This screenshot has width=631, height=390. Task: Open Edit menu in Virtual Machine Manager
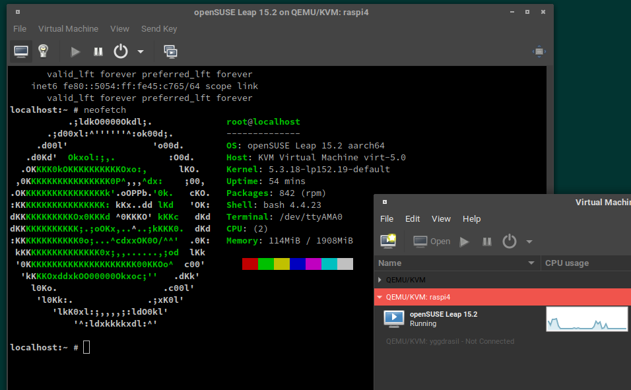[413, 219]
